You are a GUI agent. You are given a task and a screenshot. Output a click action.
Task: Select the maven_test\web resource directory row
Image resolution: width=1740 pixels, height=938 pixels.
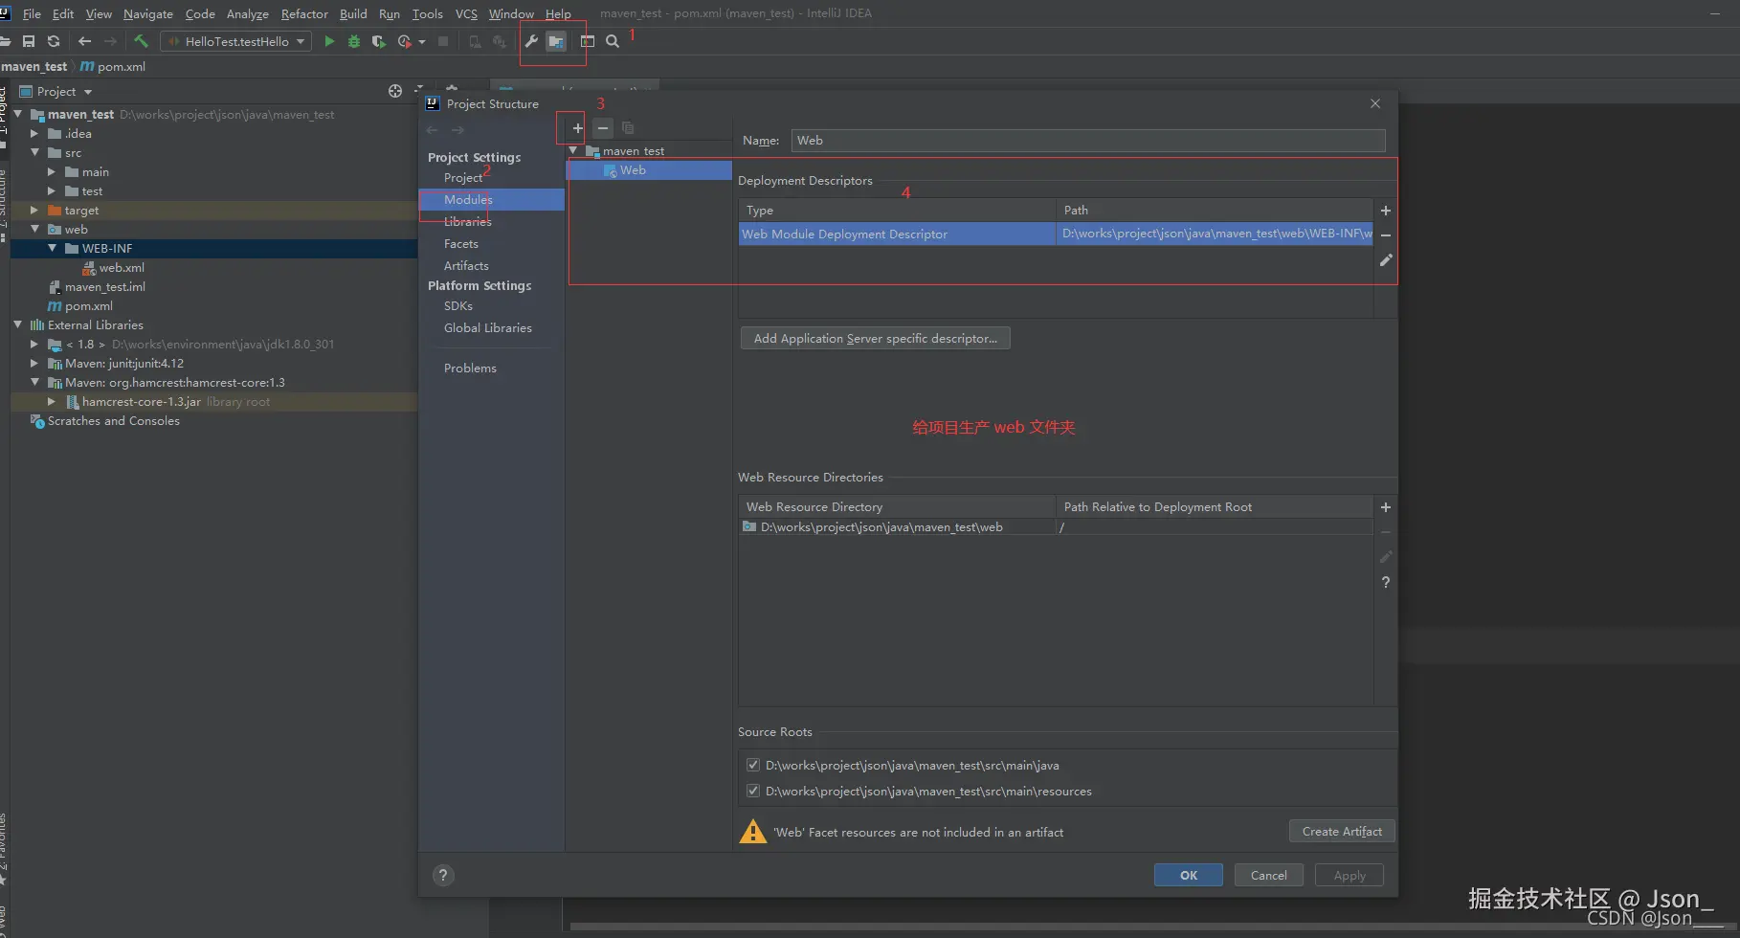(1056, 527)
